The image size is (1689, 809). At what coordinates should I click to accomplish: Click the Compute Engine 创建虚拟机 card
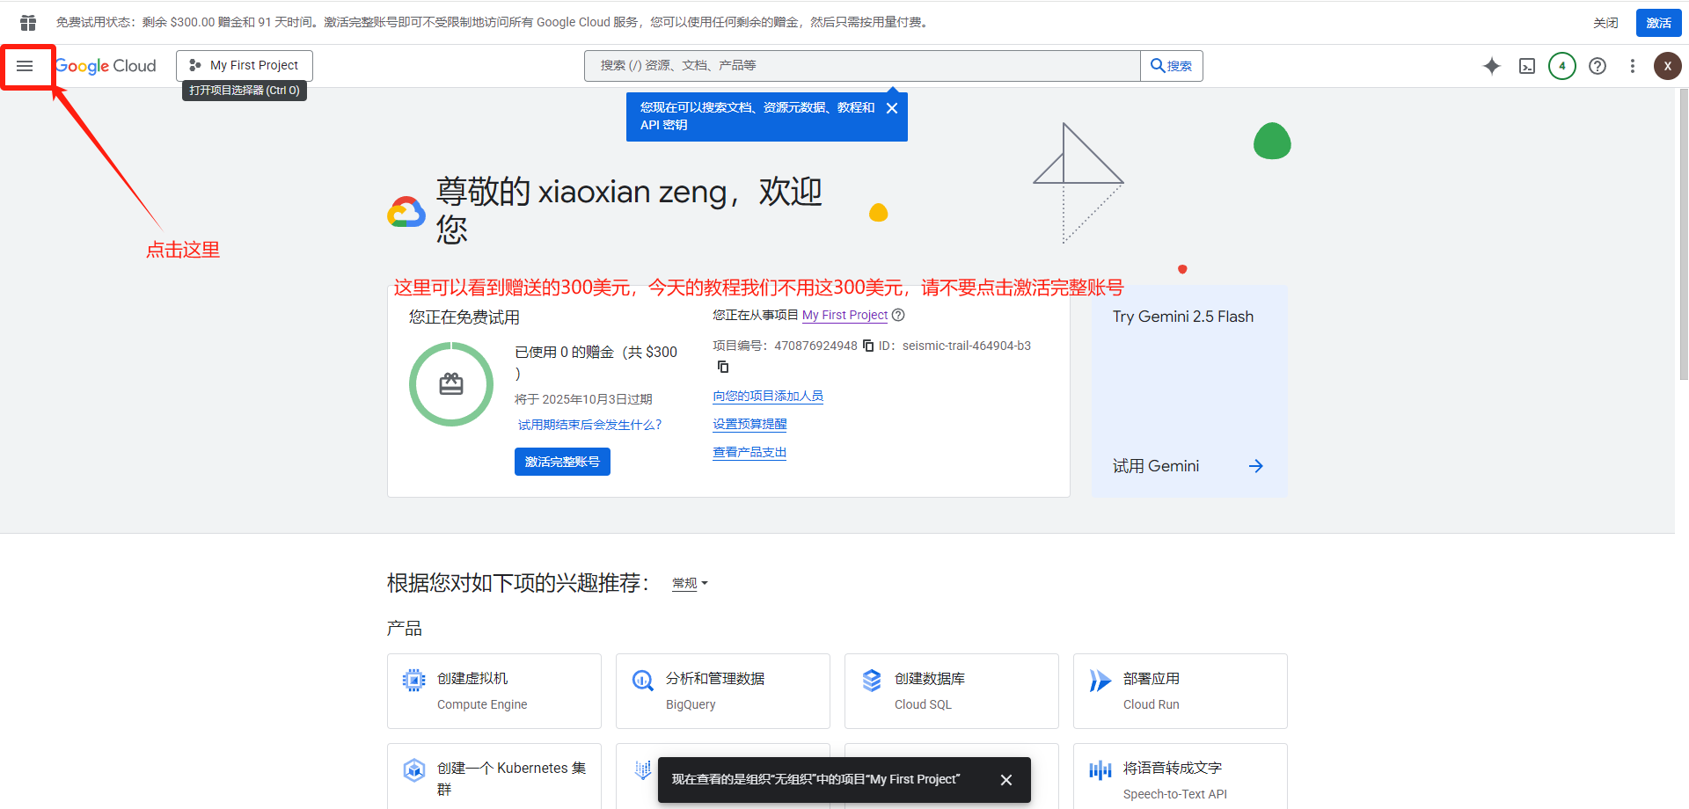click(x=494, y=691)
